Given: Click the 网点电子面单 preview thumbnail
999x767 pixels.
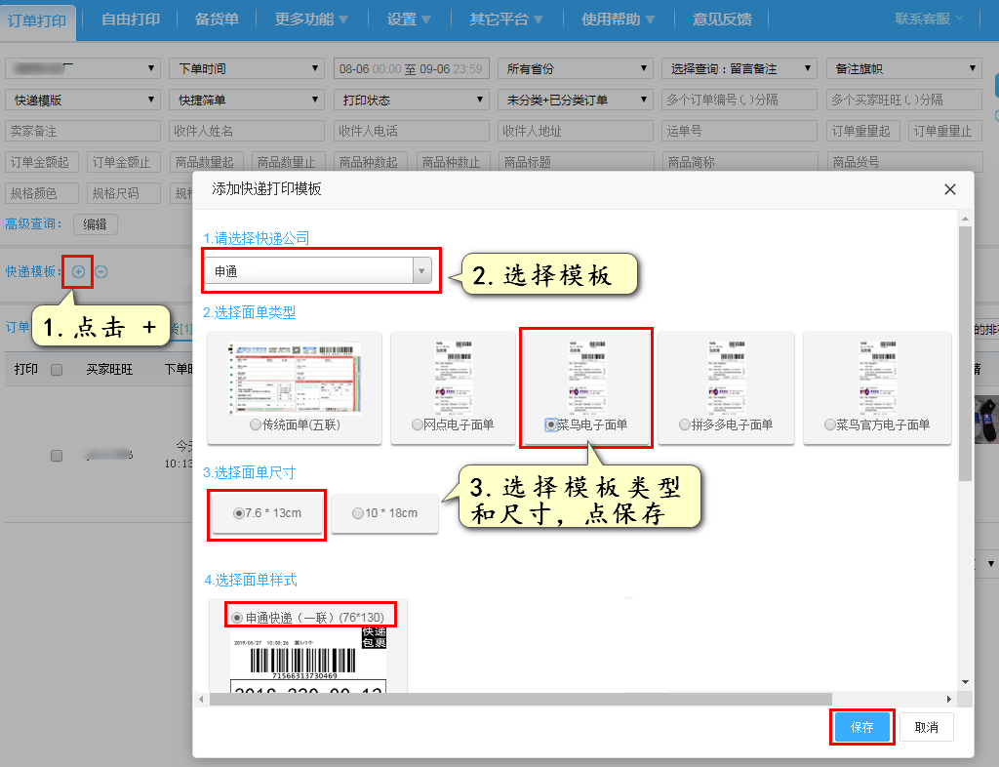Looking at the screenshot, I should pos(453,378).
